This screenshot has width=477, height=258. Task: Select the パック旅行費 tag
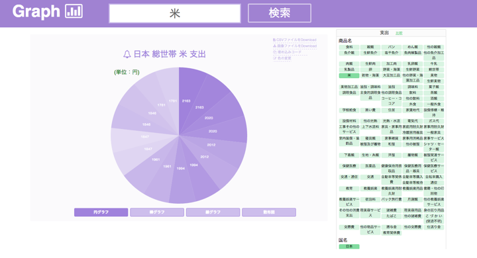pos(392,199)
